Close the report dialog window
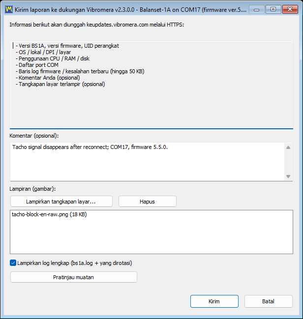 [290, 9]
